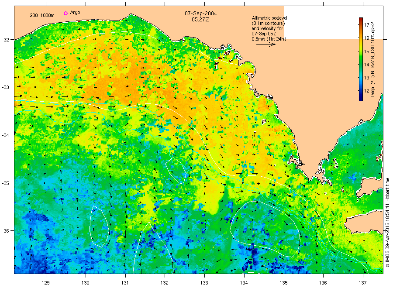Click color bar value 16
The width and height of the screenshot is (393, 288).
[x=366, y=38]
